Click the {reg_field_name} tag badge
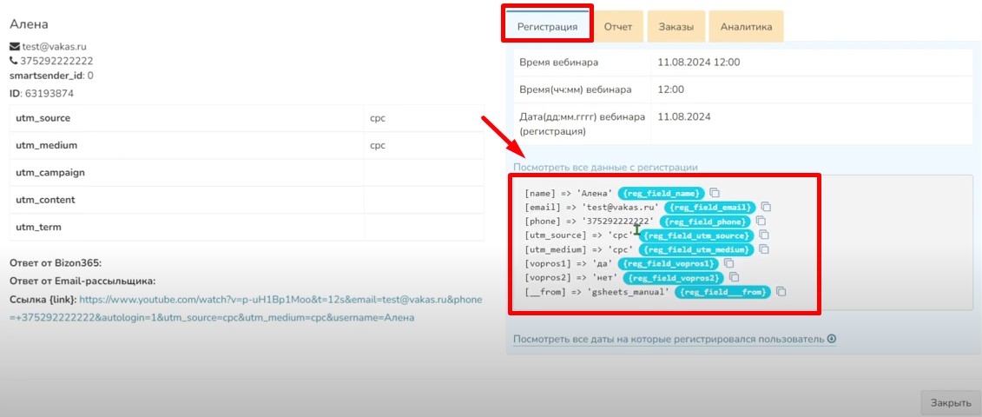982x417 pixels. (662, 193)
